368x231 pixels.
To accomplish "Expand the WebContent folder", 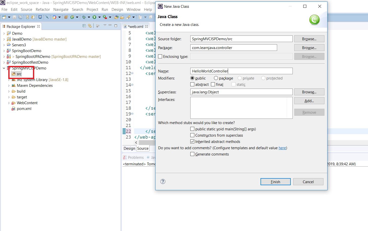I will coord(9,103).
